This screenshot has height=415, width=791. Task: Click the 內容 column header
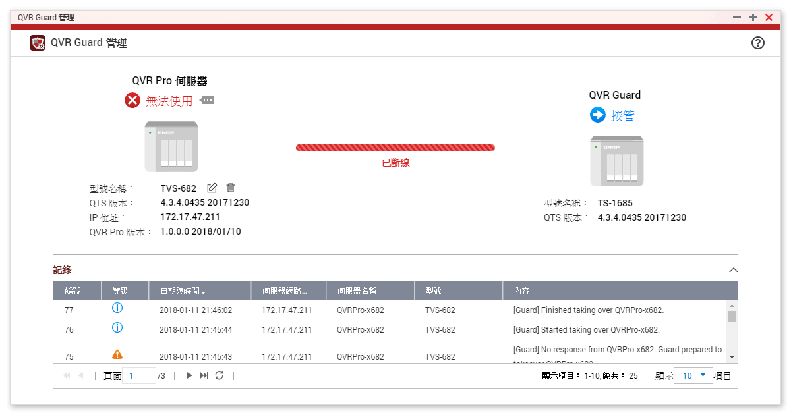pos(521,290)
